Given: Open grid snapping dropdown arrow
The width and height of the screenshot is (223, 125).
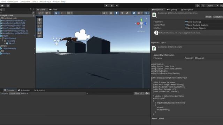Looking at the screenshot, I should click(65, 13).
